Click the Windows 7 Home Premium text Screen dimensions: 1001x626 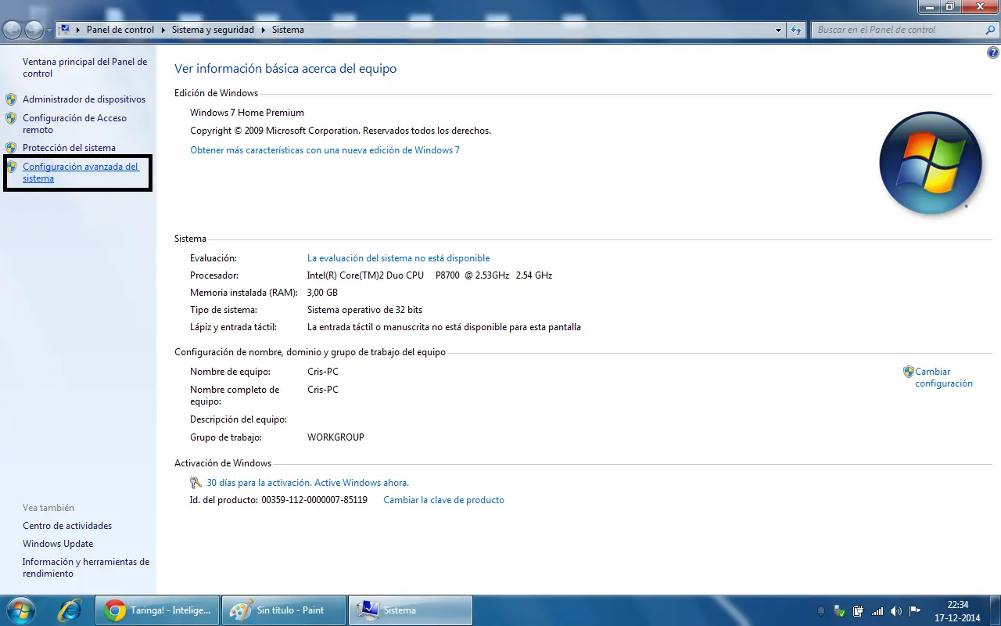(x=247, y=113)
